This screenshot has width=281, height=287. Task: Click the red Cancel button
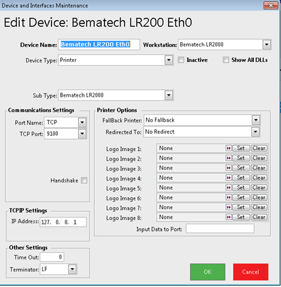point(250,272)
